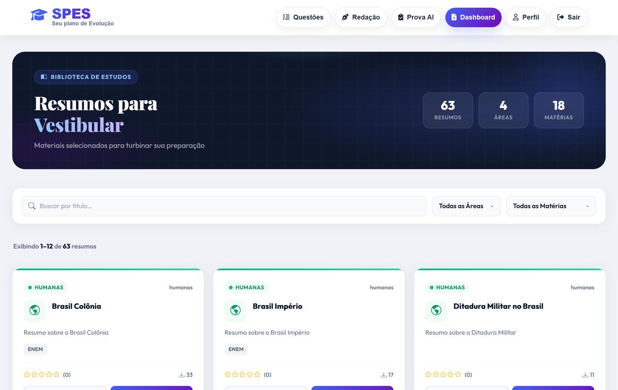Open the Perfil page
Viewport: 618px width, 390px height.
(526, 17)
